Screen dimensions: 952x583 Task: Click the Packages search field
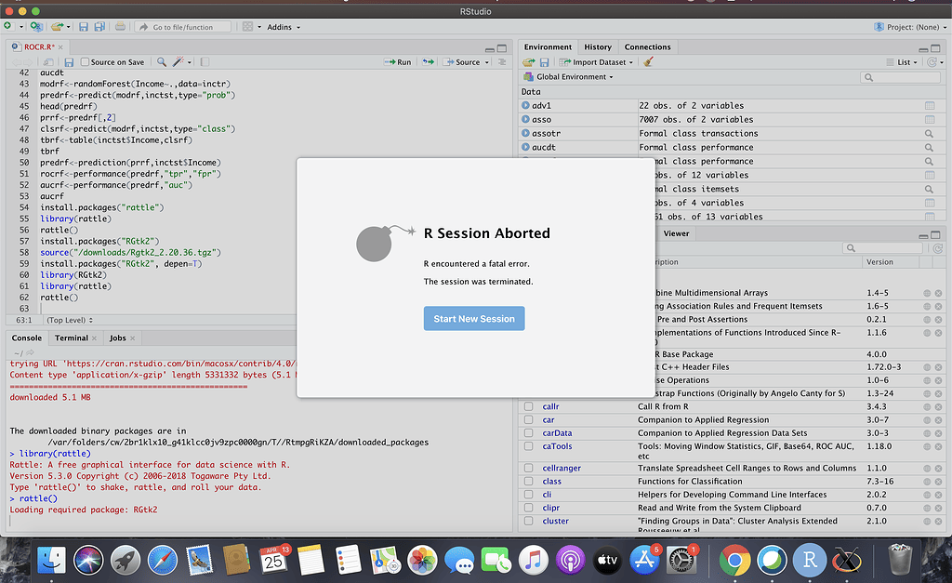click(x=883, y=247)
